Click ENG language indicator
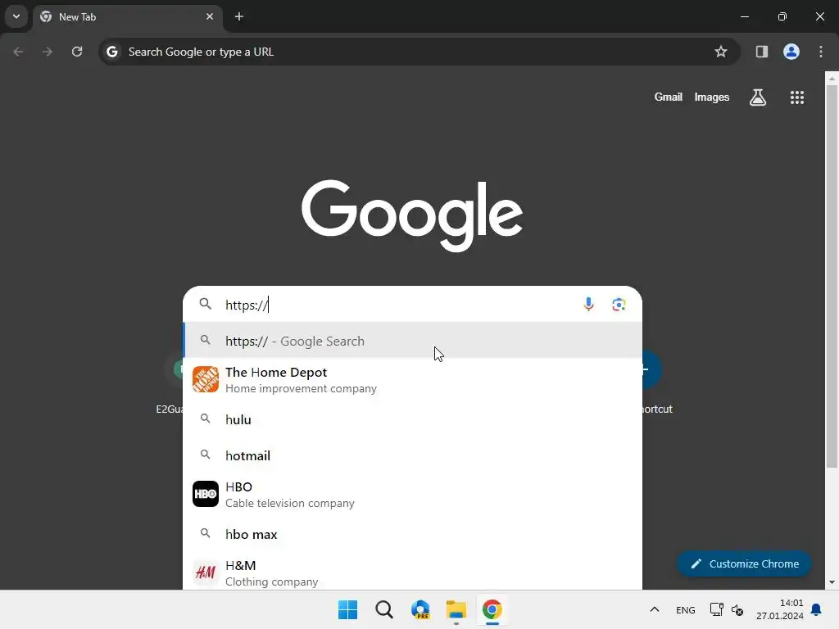Viewport: 839px width, 629px height. [x=686, y=609]
